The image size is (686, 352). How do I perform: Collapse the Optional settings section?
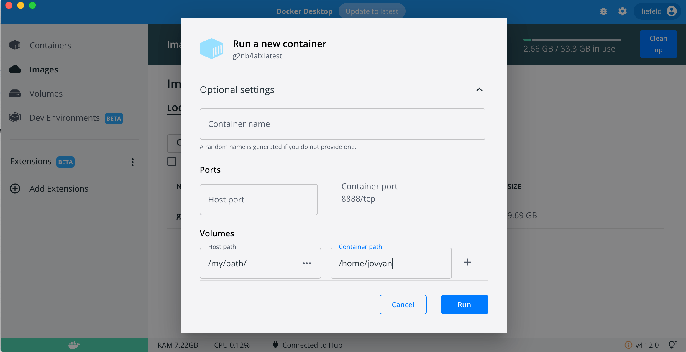click(479, 90)
